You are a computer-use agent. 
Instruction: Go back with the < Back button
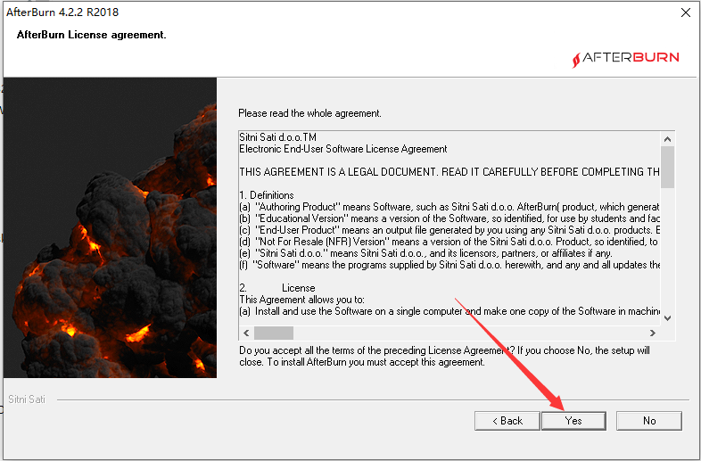coord(507,421)
